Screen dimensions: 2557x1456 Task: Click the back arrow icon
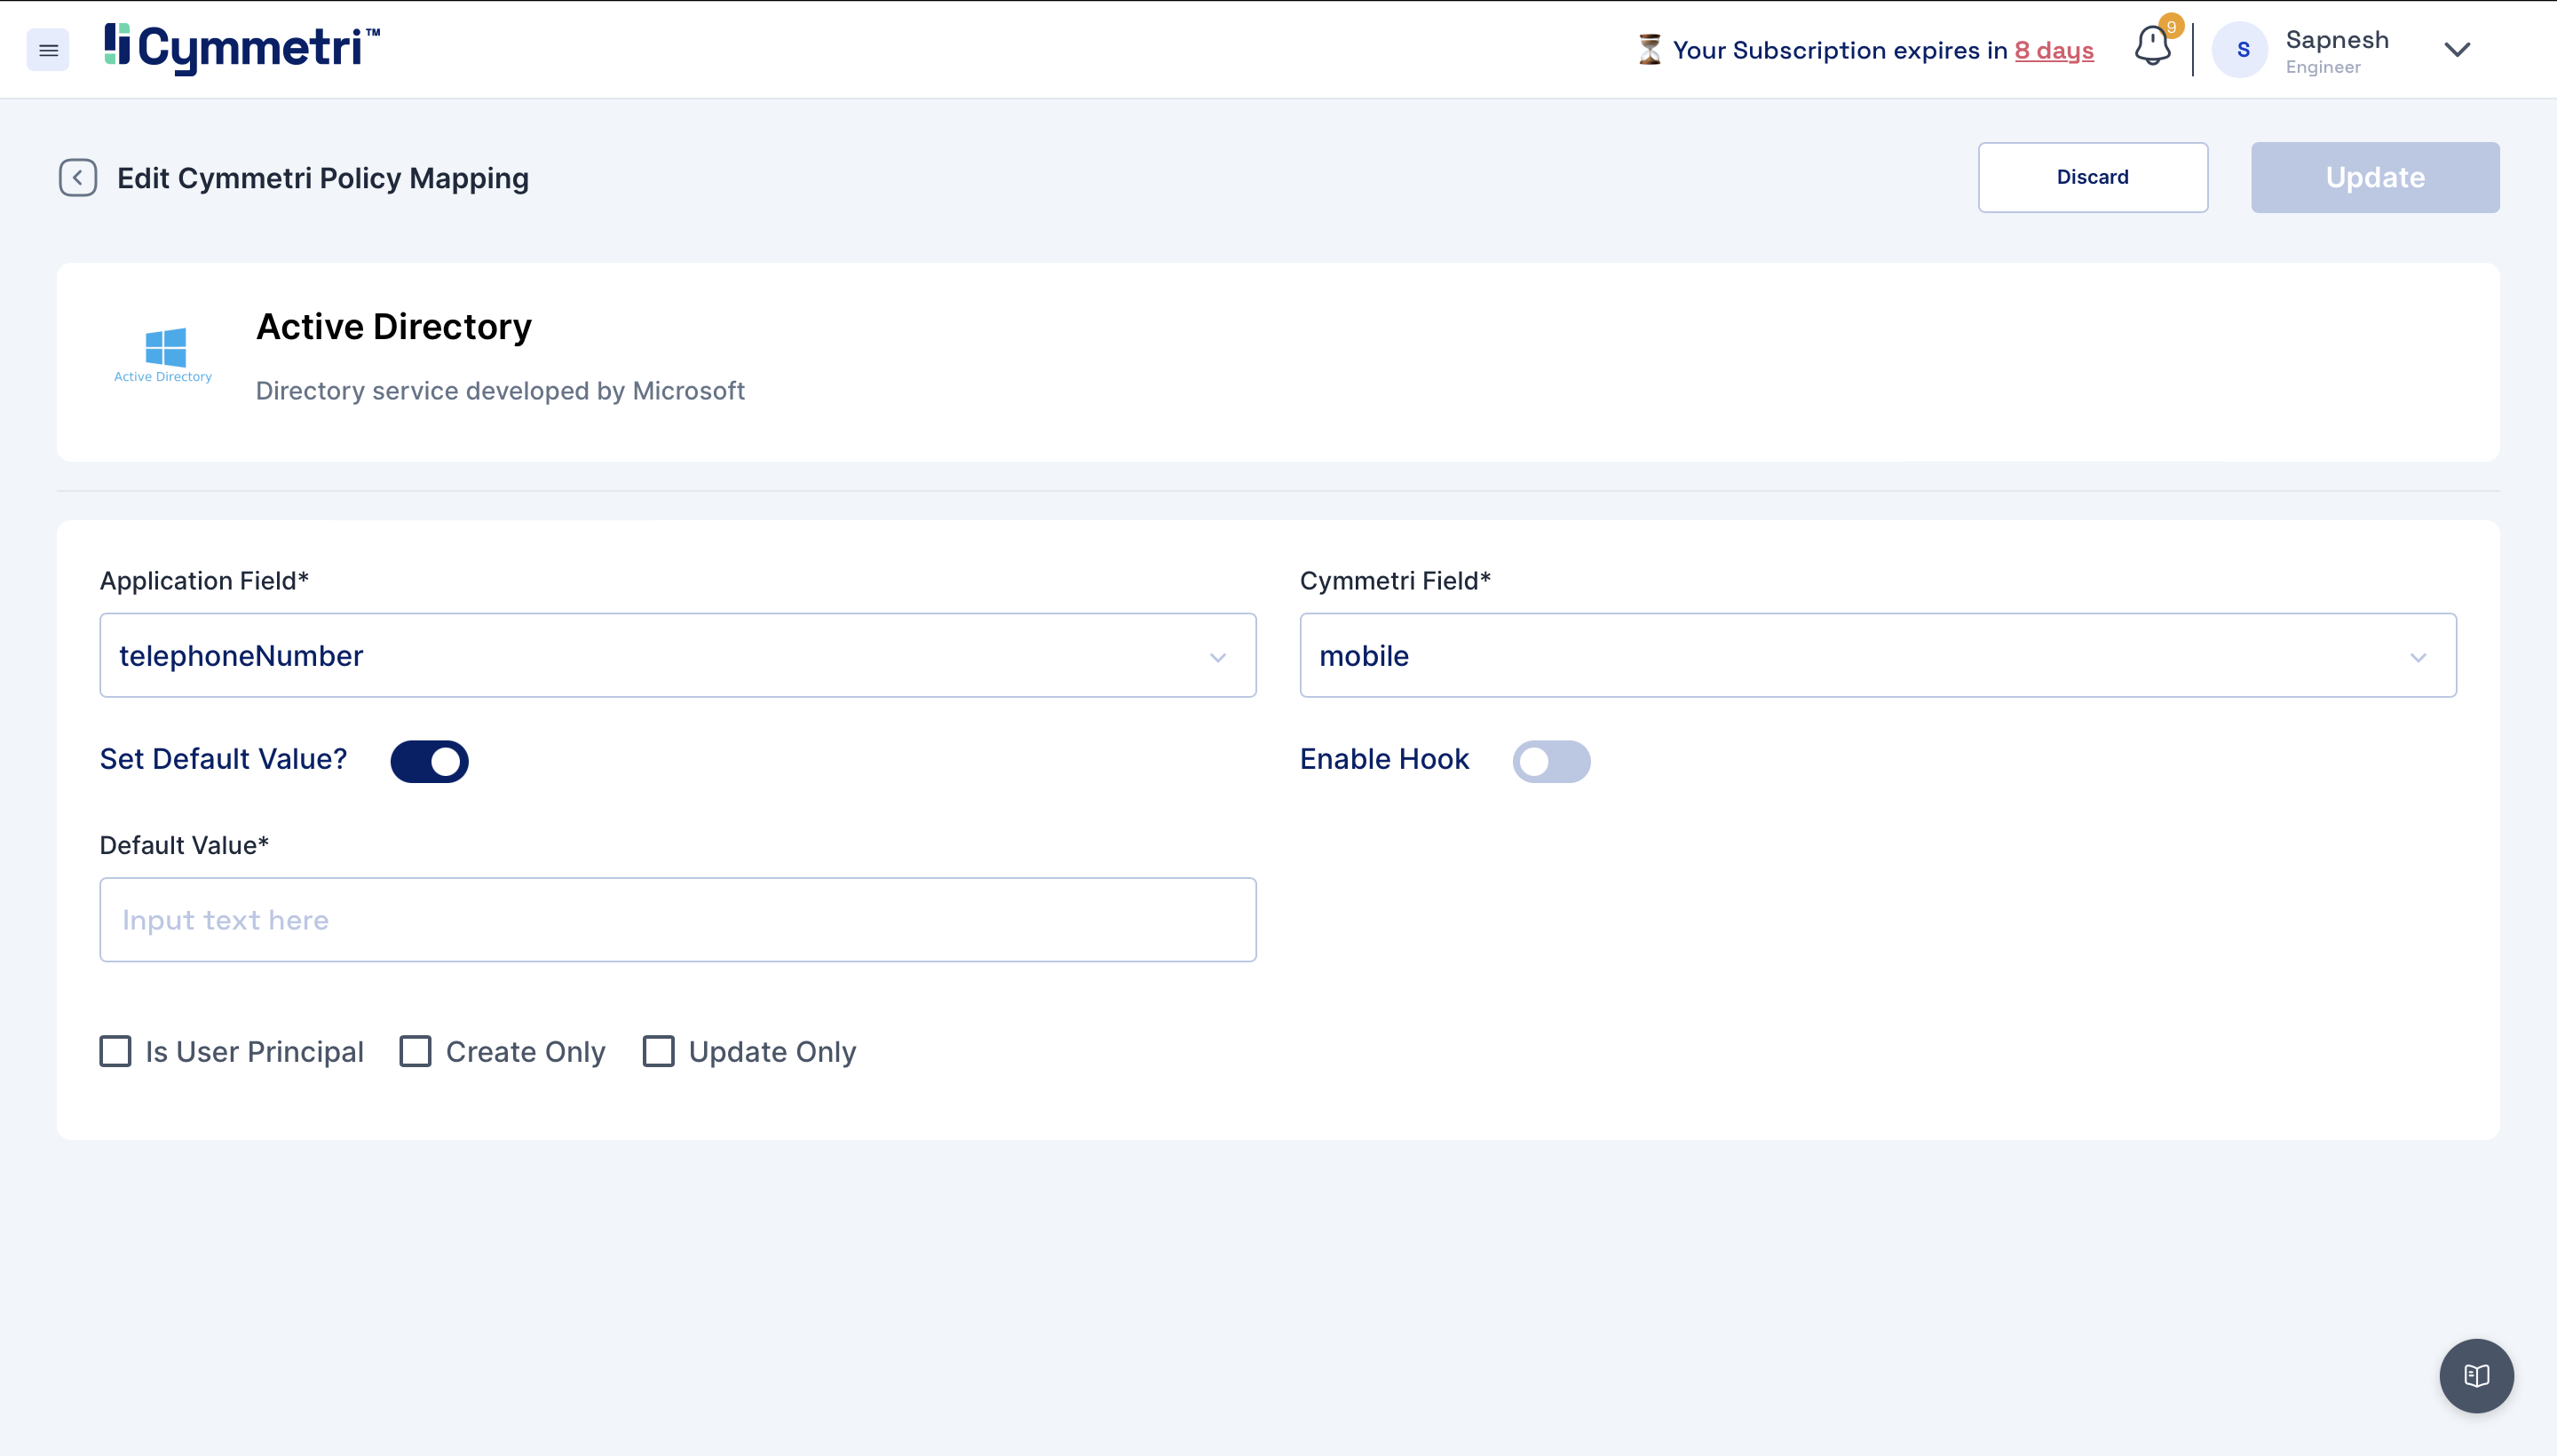[78, 178]
